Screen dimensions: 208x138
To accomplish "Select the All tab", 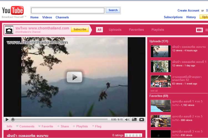I will click(99, 30).
